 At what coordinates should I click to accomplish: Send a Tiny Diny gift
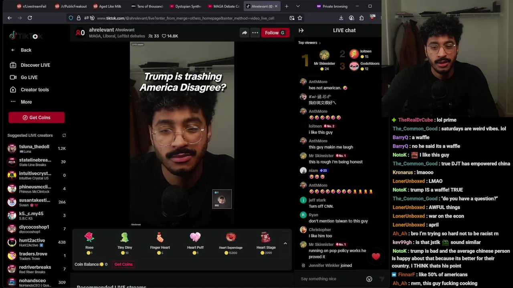(x=125, y=243)
